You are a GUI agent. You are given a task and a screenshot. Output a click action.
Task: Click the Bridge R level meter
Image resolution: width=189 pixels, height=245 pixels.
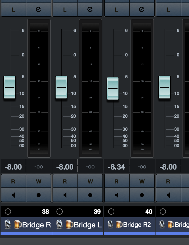click(x=39, y=88)
